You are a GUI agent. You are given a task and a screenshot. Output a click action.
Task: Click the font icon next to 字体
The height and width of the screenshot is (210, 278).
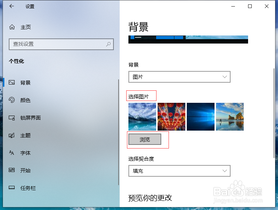[x=12, y=153]
